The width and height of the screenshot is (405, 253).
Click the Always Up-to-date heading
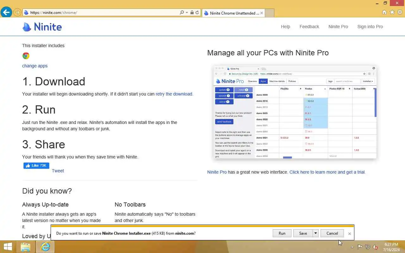tap(45, 205)
